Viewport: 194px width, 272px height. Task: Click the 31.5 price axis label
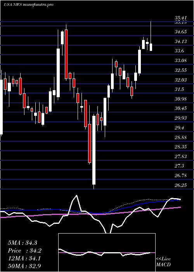point(179,89)
